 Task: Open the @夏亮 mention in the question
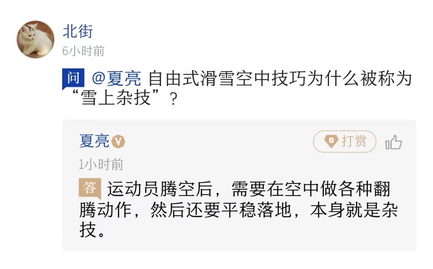(x=116, y=79)
